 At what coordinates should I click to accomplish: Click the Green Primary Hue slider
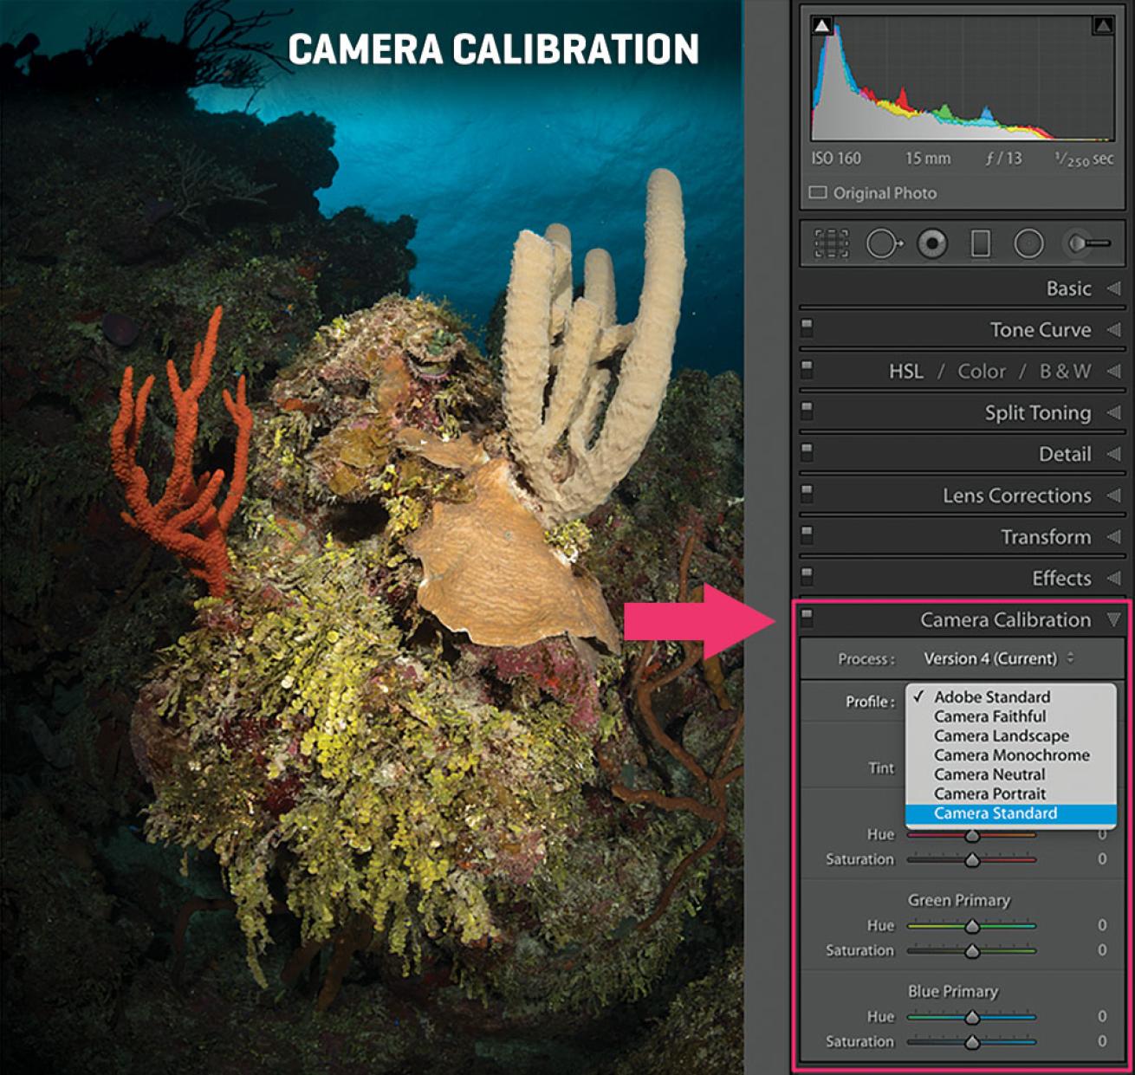(972, 926)
